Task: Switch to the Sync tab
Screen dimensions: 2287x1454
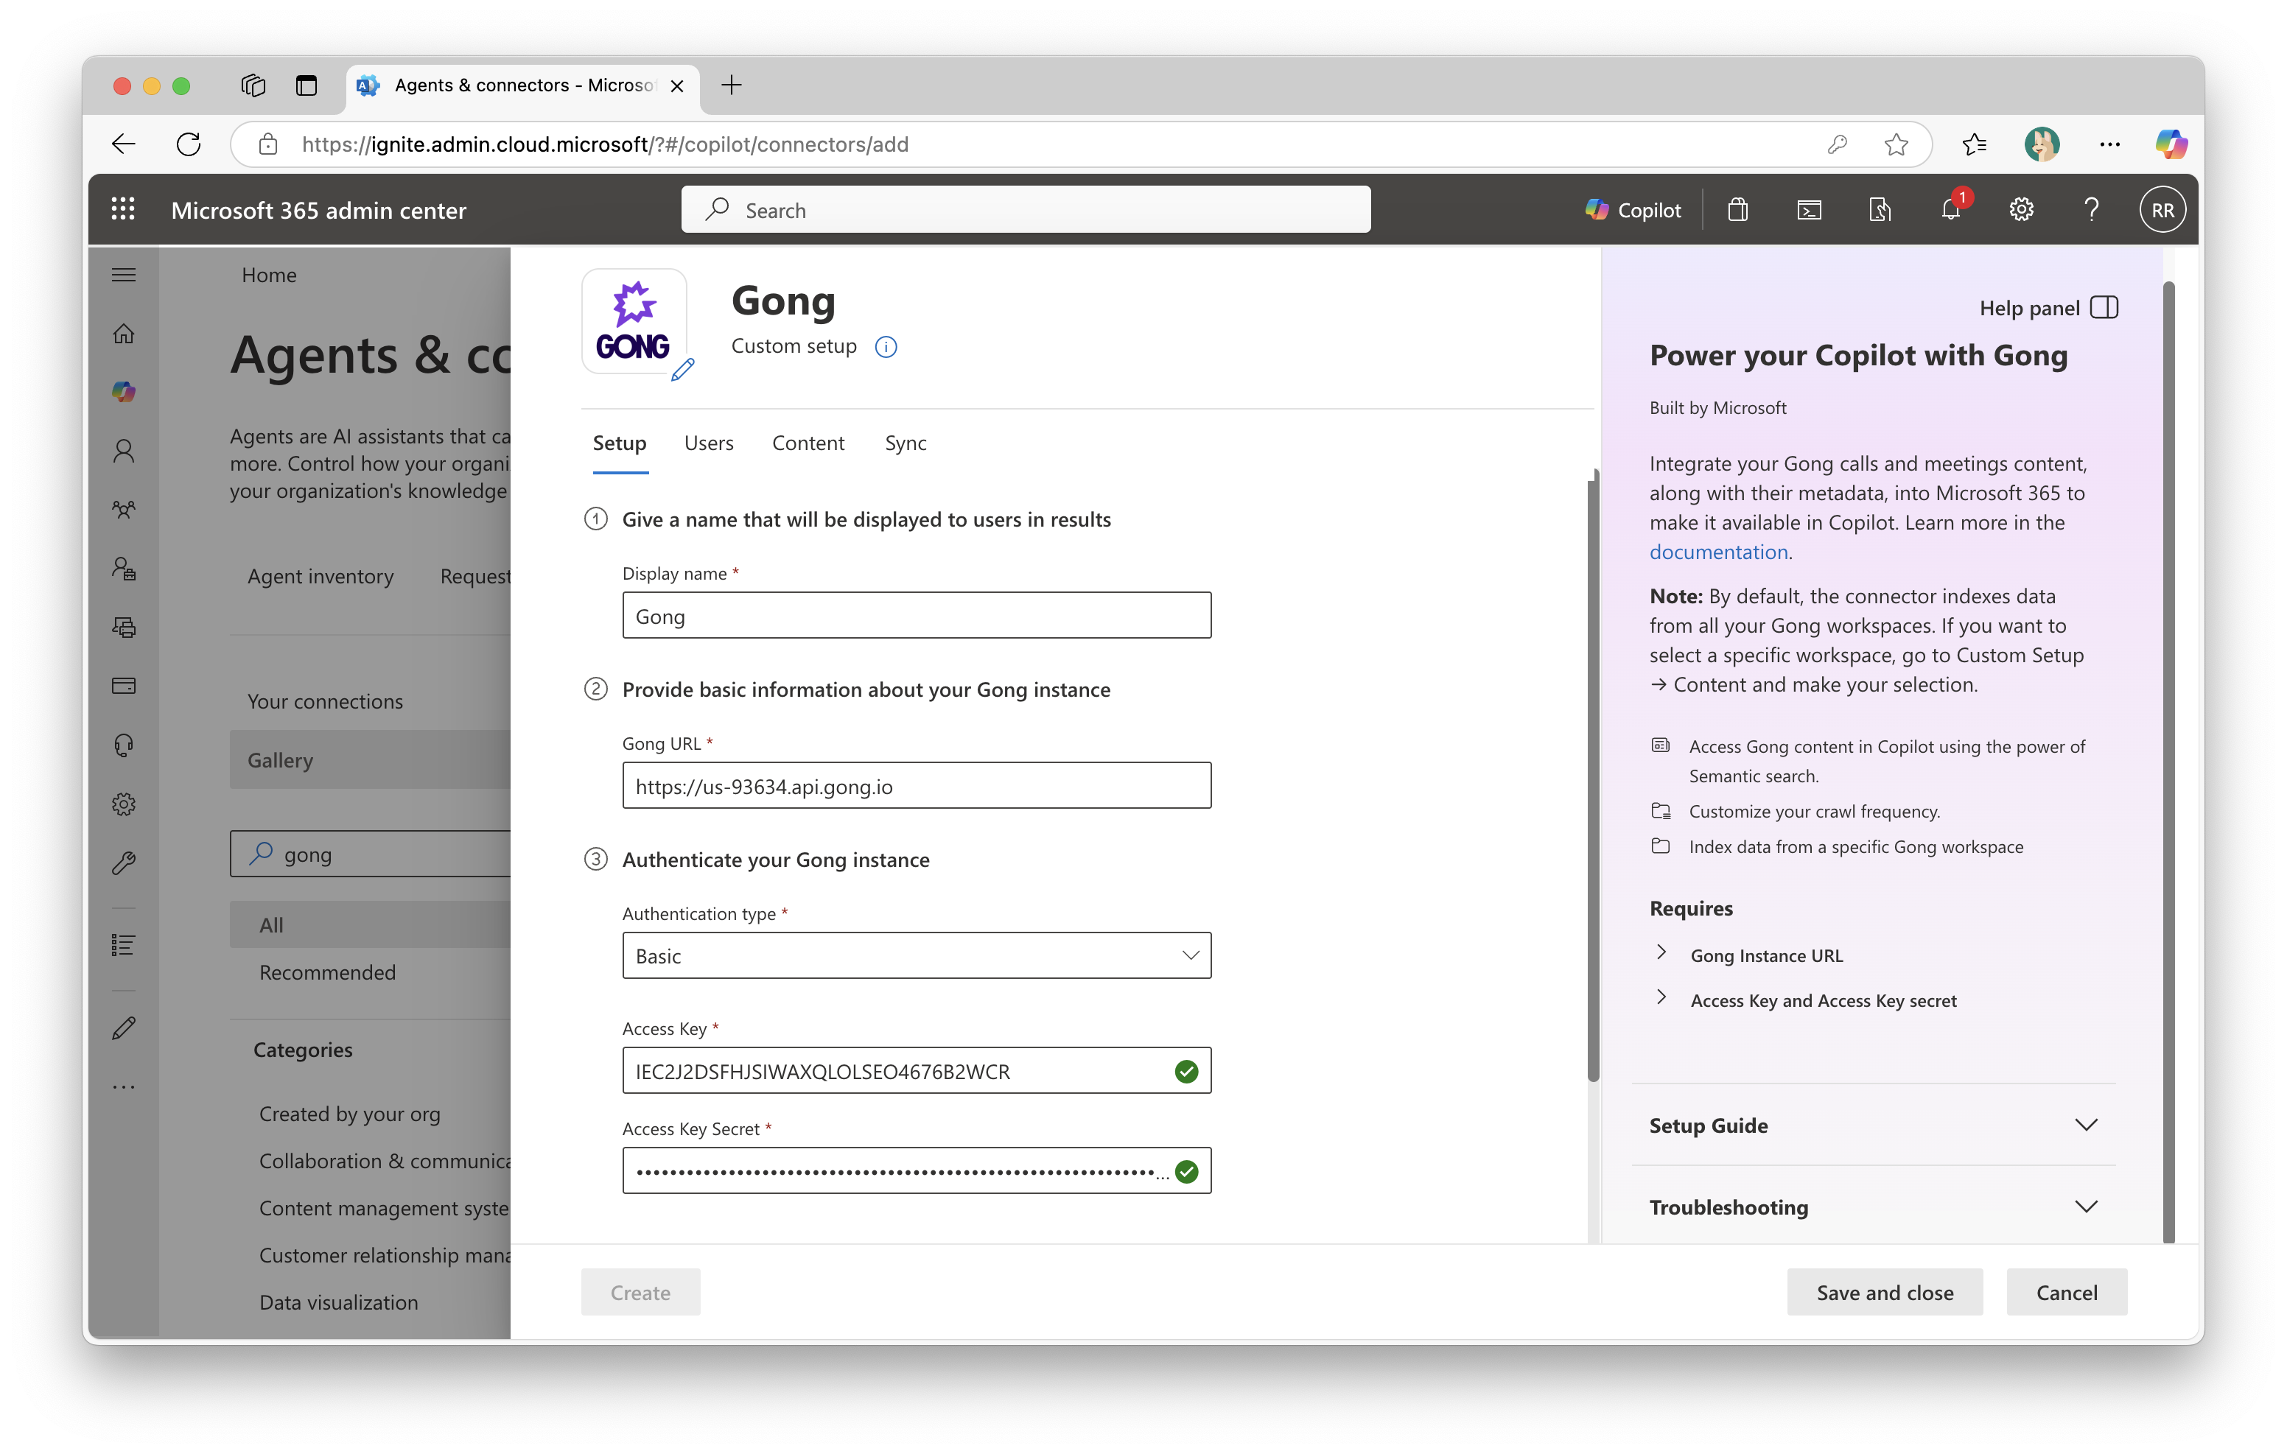Action: point(905,443)
